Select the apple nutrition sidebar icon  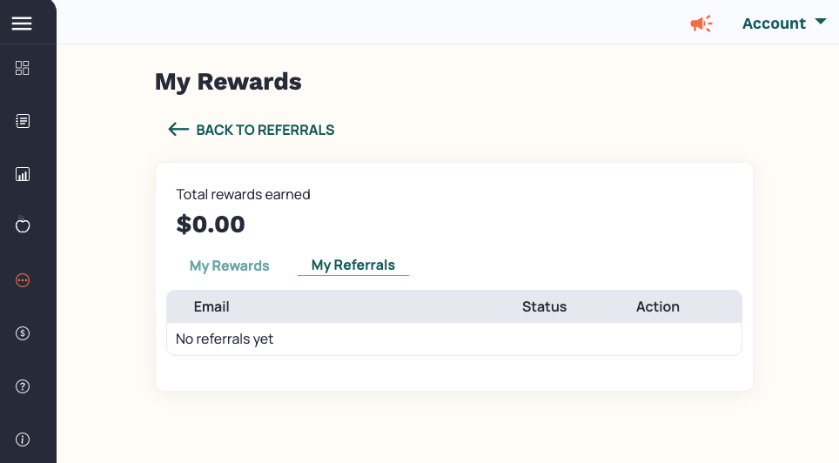coord(23,225)
